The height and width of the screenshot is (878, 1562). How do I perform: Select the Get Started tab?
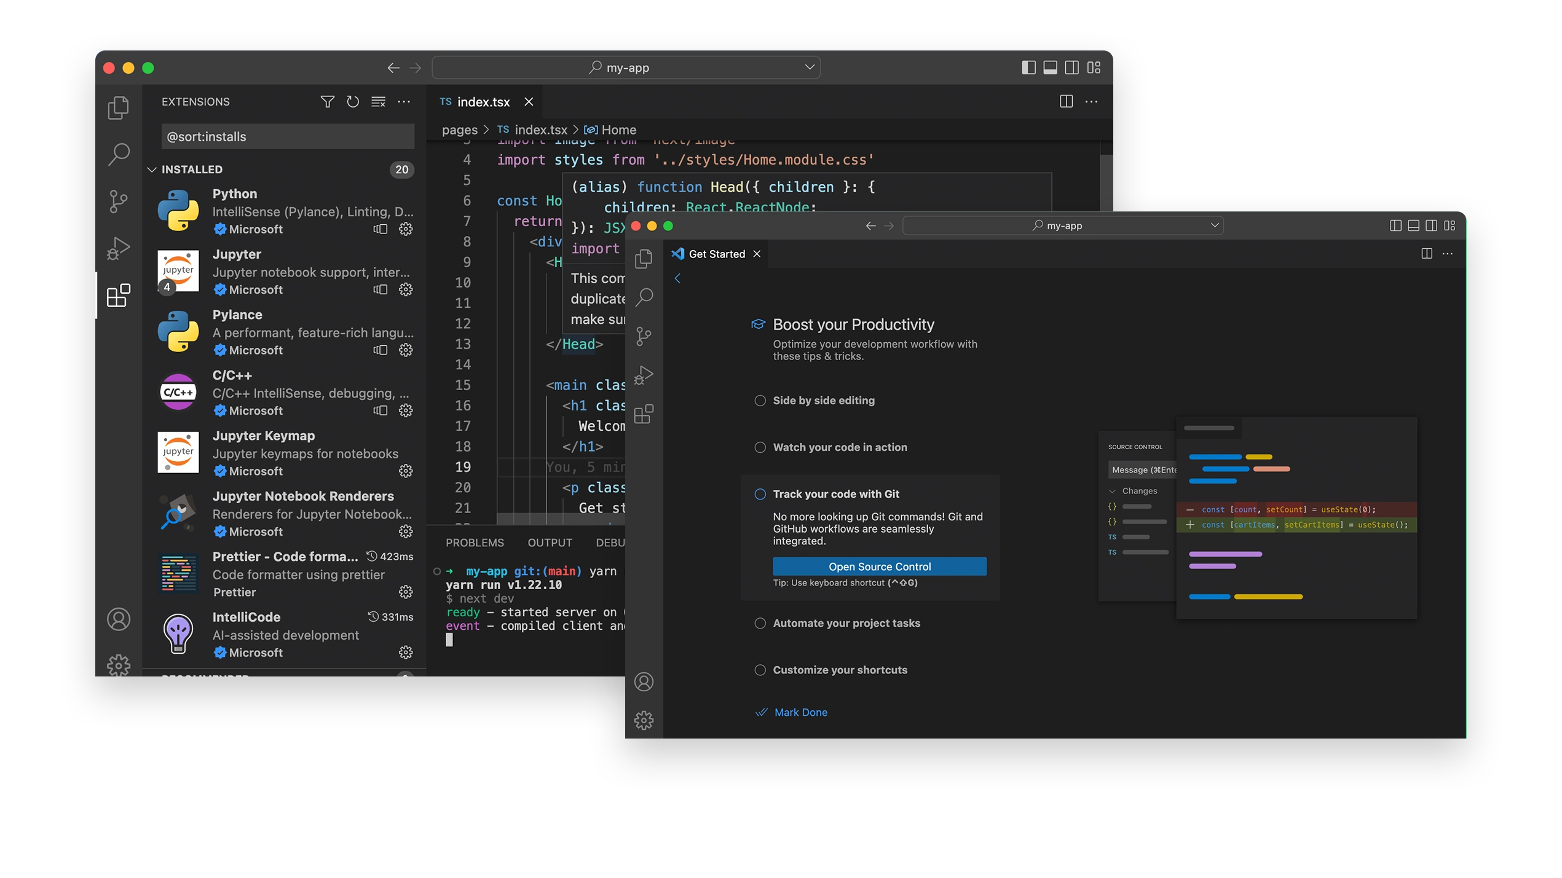coord(714,254)
